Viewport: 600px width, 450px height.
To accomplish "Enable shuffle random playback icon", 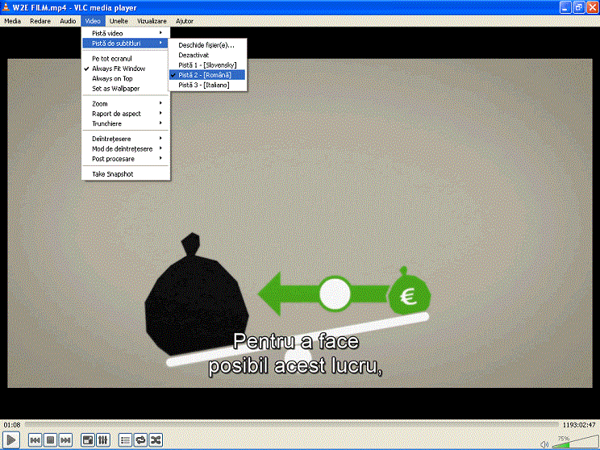I will [x=156, y=440].
